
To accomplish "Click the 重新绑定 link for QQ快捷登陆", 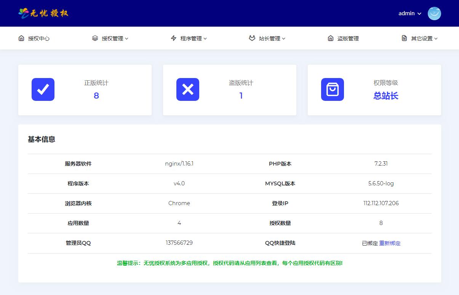I will 390,243.
